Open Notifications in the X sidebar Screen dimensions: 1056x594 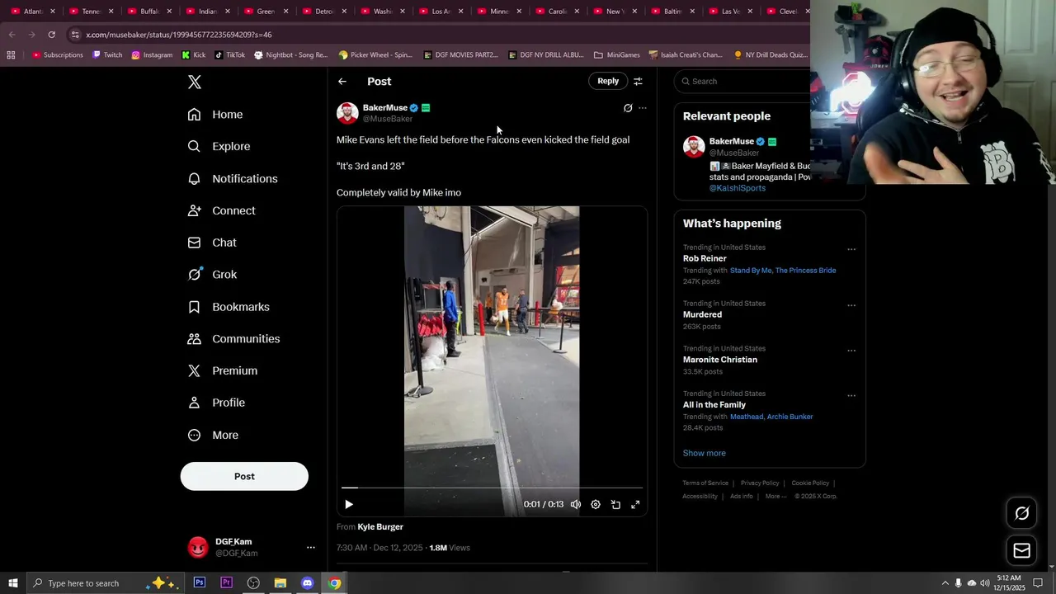tap(233, 178)
